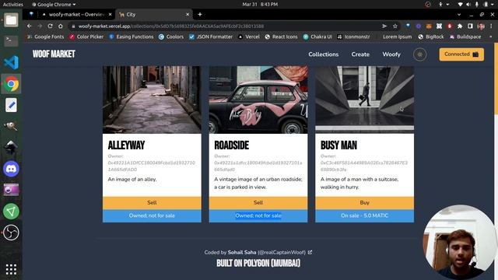Switch to woofy-market Overview tab
Viewport: 498px width, 280px height.
tap(75, 14)
